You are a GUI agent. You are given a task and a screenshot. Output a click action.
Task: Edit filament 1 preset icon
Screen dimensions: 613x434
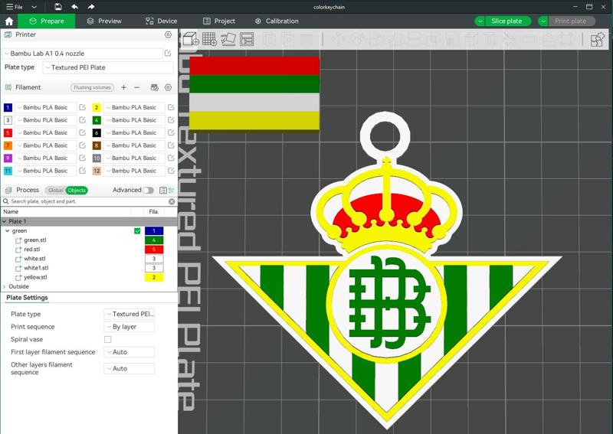coord(82,107)
